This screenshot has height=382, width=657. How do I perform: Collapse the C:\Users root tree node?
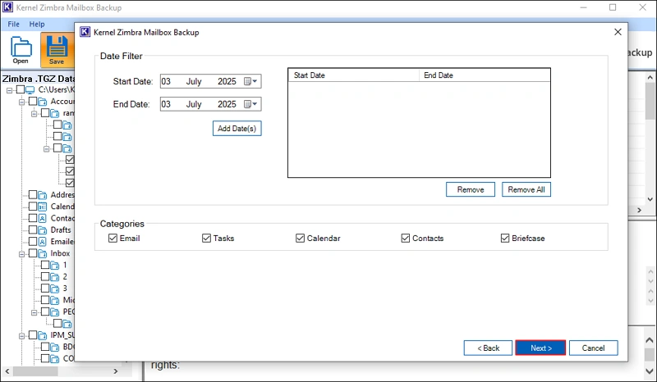tap(9, 90)
